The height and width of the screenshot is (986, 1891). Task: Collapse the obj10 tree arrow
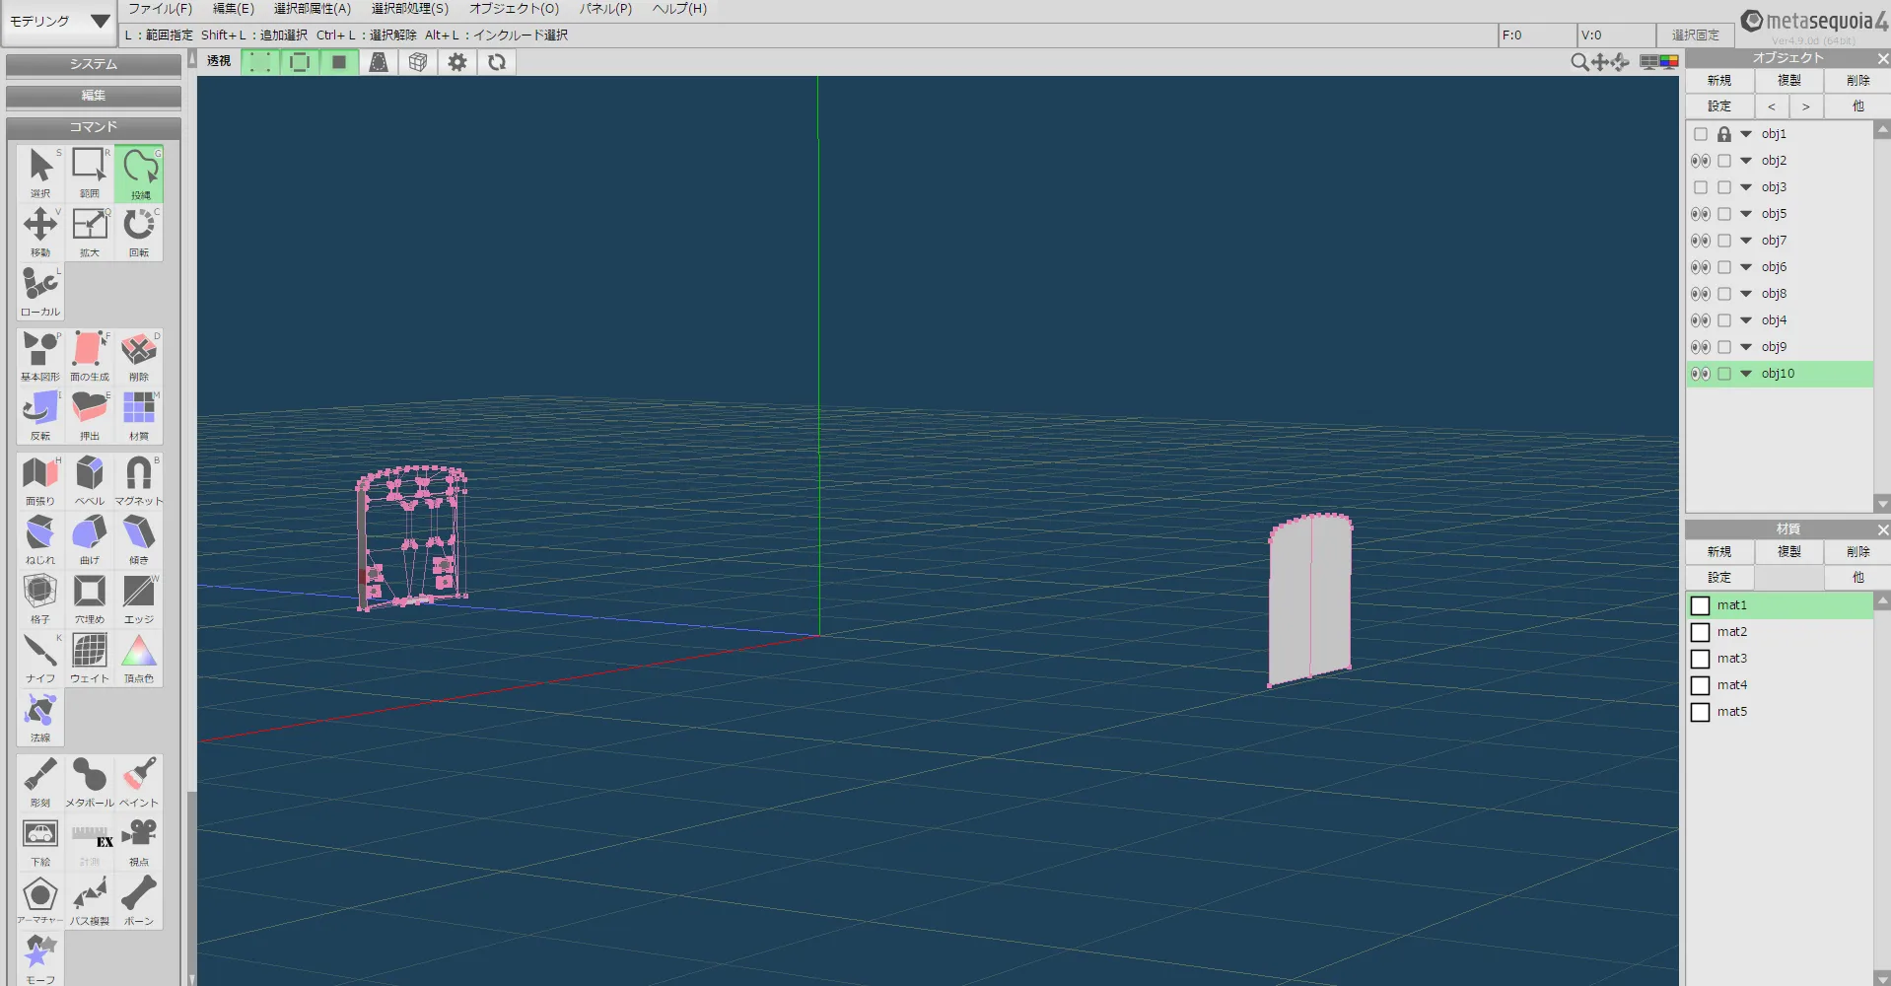point(1746,374)
